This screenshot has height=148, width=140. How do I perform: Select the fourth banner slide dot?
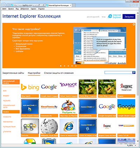tap(72, 66)
